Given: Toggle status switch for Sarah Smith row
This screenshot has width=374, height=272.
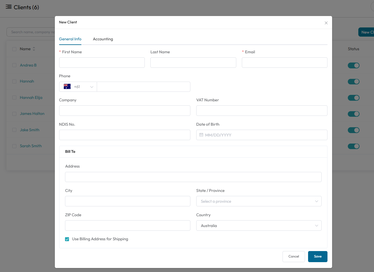Looking at the screenshot, I should [354, 146].
